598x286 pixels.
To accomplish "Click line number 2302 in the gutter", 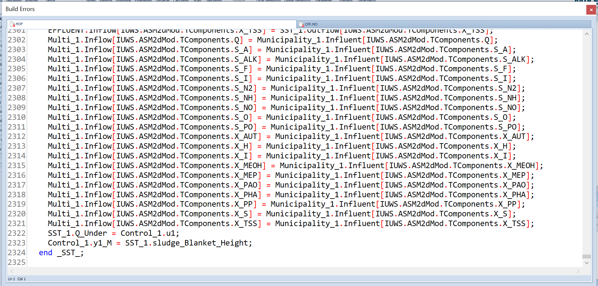I will point(17,40).
